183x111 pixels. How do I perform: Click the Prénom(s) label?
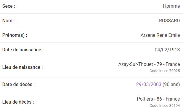(15, 35)
